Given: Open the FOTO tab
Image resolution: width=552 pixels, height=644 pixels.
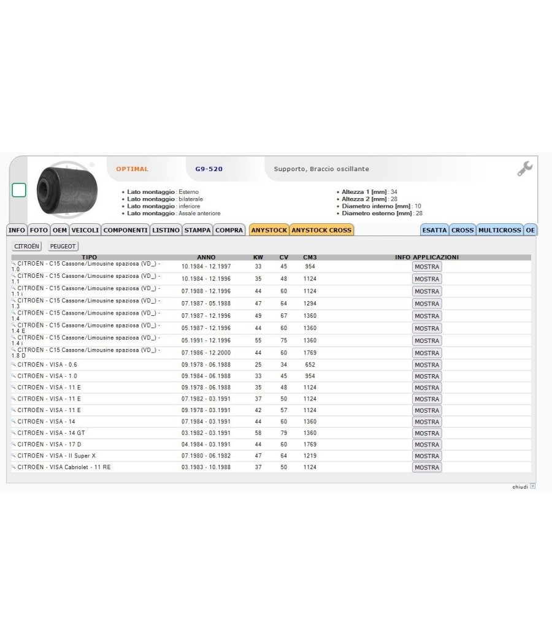Looking at the screenshot, I should tap(39, 230).
